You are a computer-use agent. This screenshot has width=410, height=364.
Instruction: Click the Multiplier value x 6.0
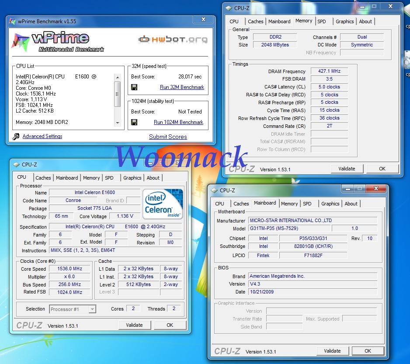click(x=69, y=276)
